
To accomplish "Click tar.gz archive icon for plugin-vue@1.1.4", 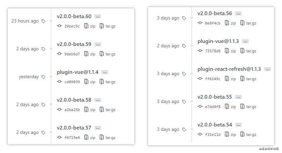I will 102,82.
